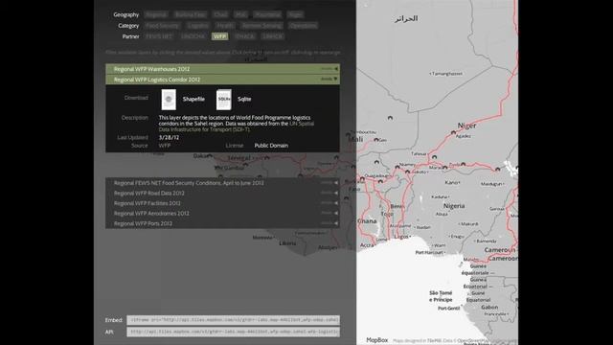613x345 pixels.
Task: Click the Tamanghasset label on the map
Action: point(447,74)
